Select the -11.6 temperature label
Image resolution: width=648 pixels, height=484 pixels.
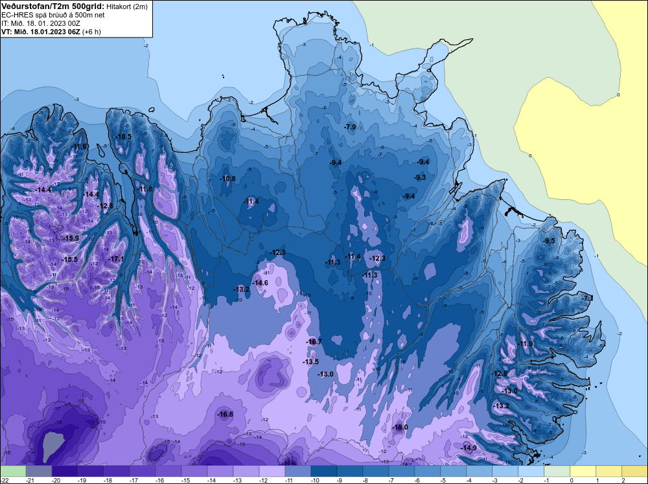tap(78, 146)
